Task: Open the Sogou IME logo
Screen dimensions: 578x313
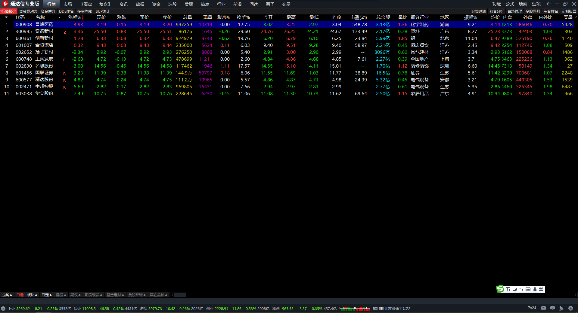Action: [x=500, y=289]
